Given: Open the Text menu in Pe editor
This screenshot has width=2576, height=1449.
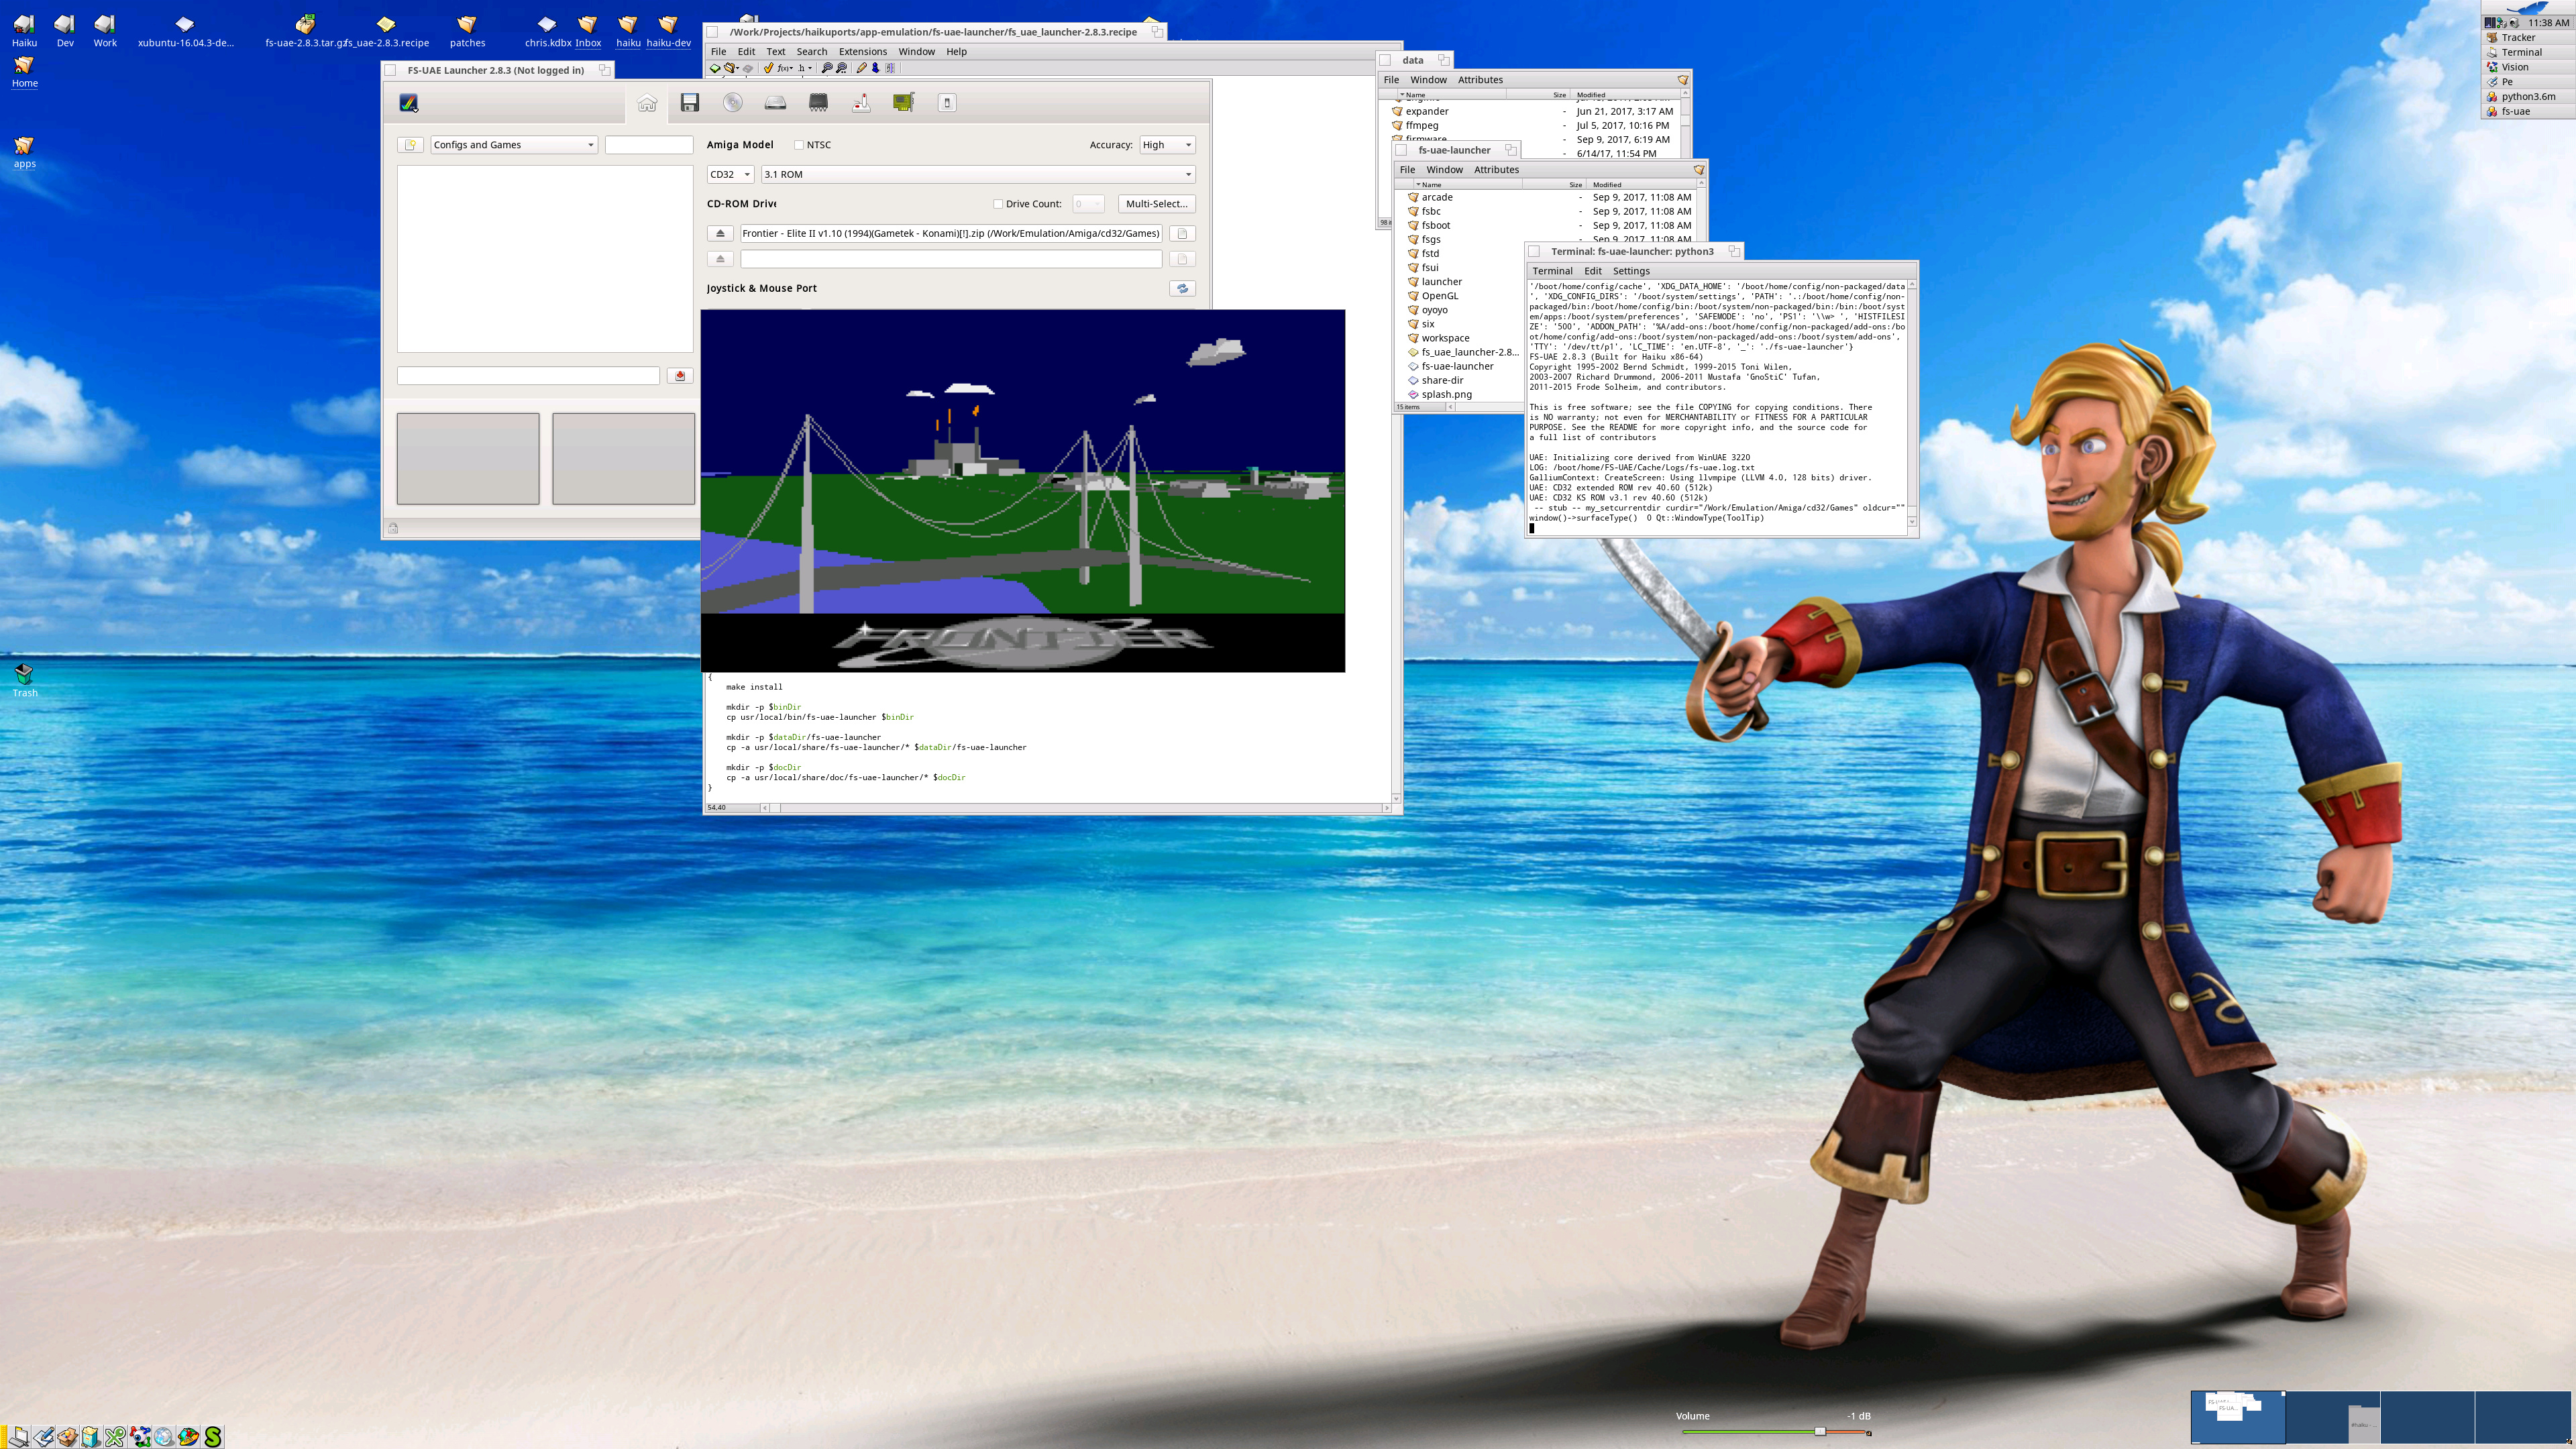Looking at the screenshot, I should (x=775, y=52).
